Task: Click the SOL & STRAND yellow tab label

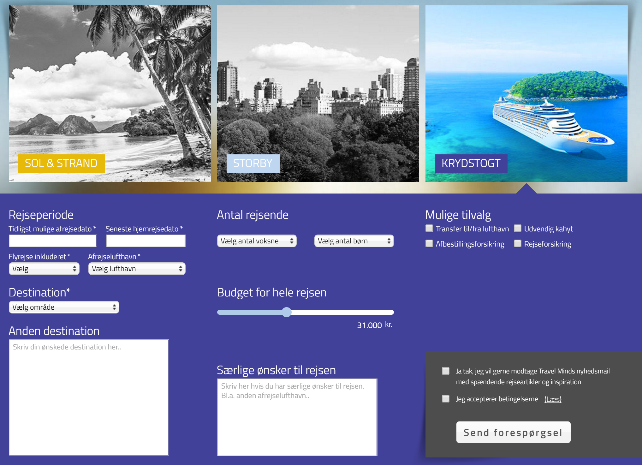Action: 61,164
